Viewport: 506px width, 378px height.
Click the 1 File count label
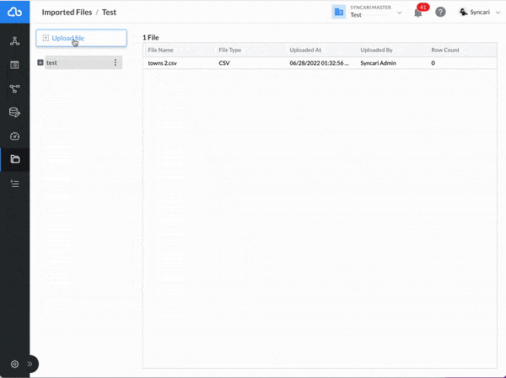coord(151,38)
